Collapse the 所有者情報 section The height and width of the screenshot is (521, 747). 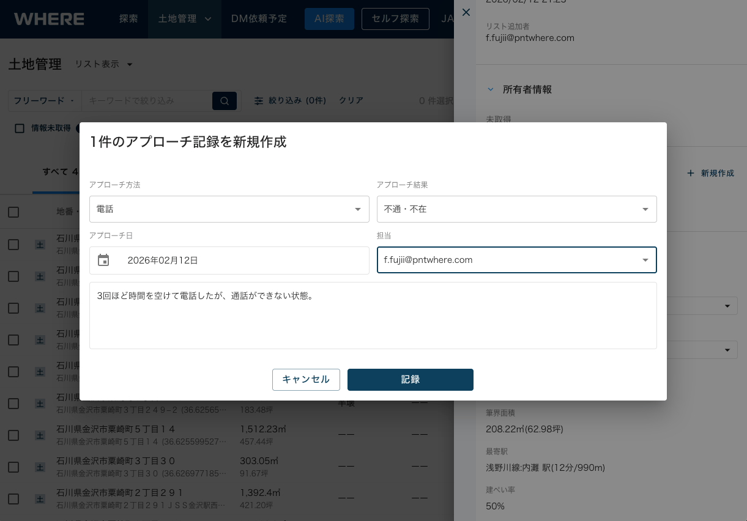tap(490, 89)
